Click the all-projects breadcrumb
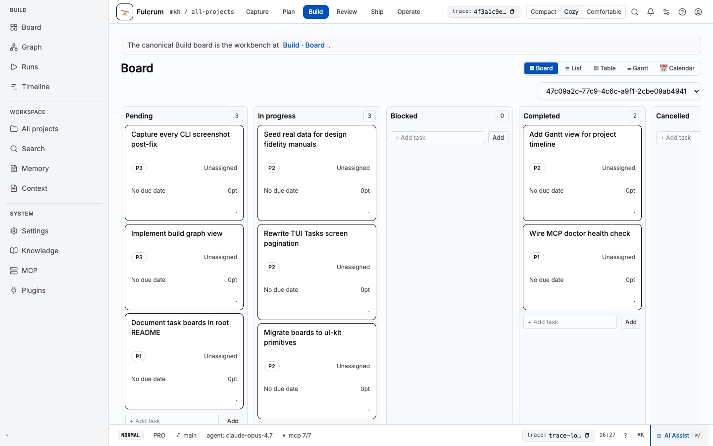 (x=212, y=12)
